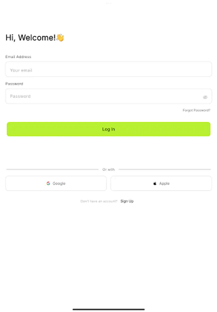This screenshot has height=312, width=217.
Task: Open the Forgot Password page
Action: tap(196, 110)
